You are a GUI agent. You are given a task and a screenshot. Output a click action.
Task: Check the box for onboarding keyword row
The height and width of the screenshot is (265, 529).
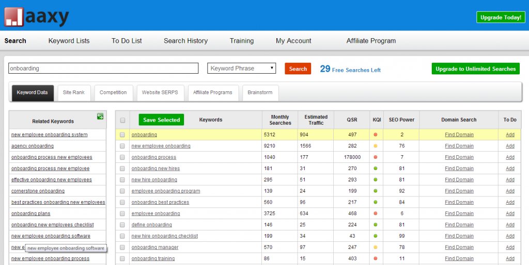[x=122, y=135]
